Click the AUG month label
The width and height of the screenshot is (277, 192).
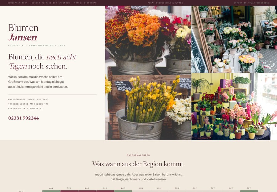pyautogui.click(x=177, y=188)
